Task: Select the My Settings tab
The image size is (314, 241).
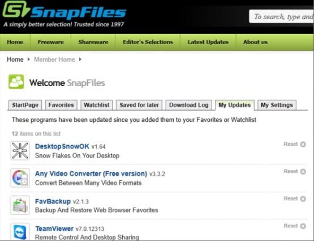Action: pyautogui.click(x=277, y=105)
